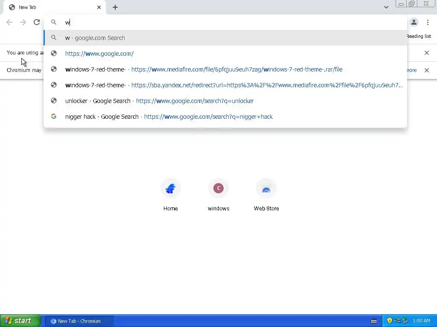Viewport: 437px width, 327px height.
Task: Click the search magnifier icon in omnibox
Action: pos(54,22)
